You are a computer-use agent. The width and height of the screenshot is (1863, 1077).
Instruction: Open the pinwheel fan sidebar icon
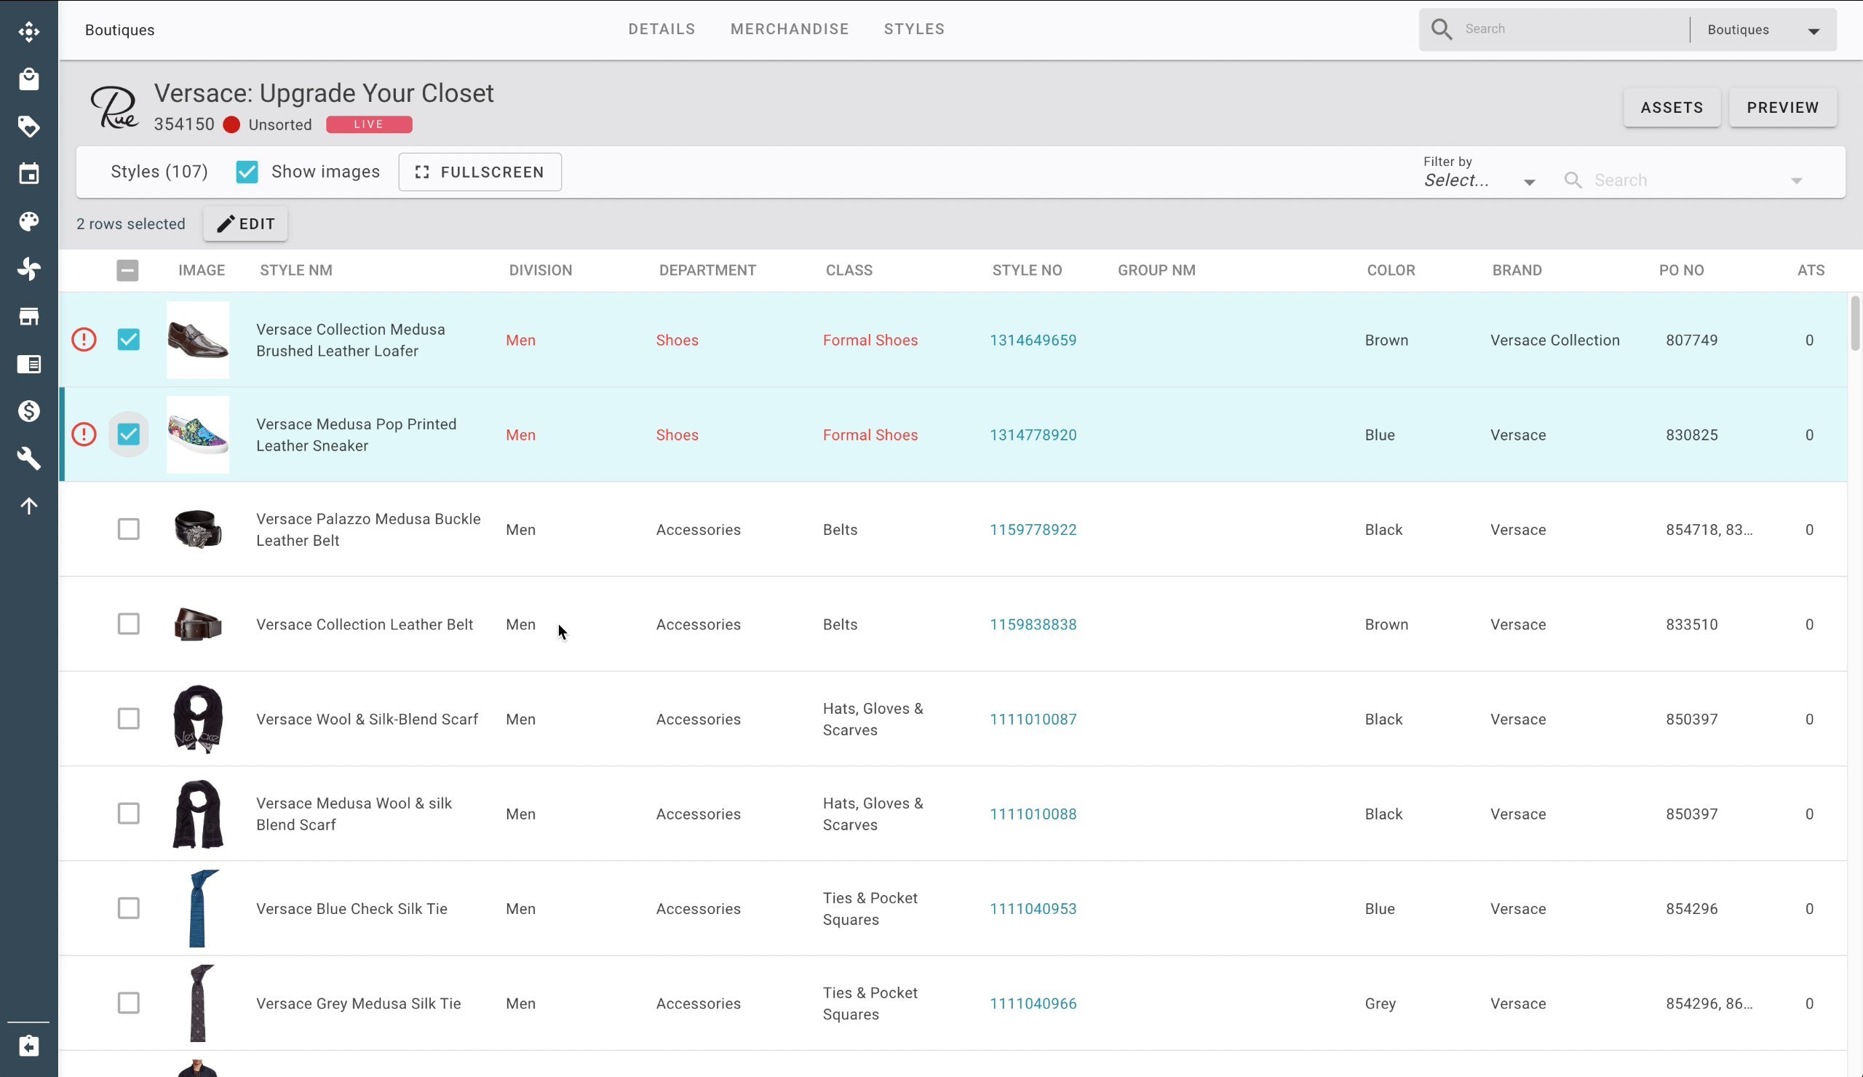click(x=29, y=269)
